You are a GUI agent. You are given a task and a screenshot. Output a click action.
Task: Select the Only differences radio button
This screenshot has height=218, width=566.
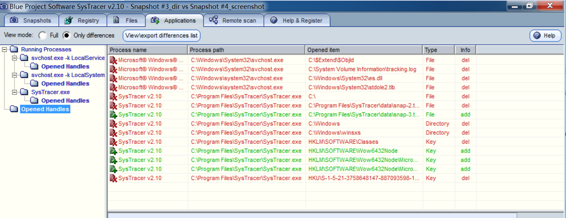coord(66,36)
